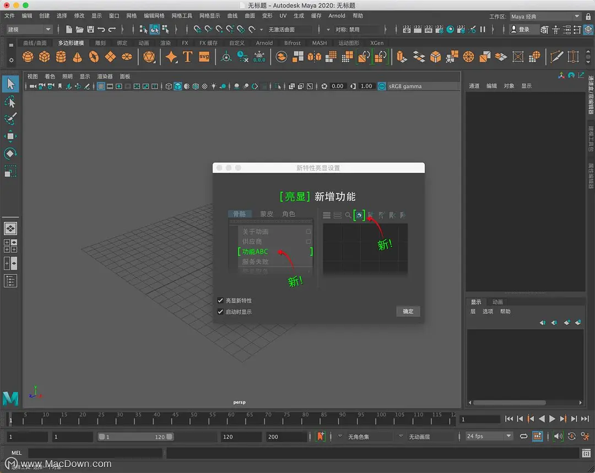Create a polygon torus from the shelf
Viewport: 595px width, 473px height.
pos(94,57)
